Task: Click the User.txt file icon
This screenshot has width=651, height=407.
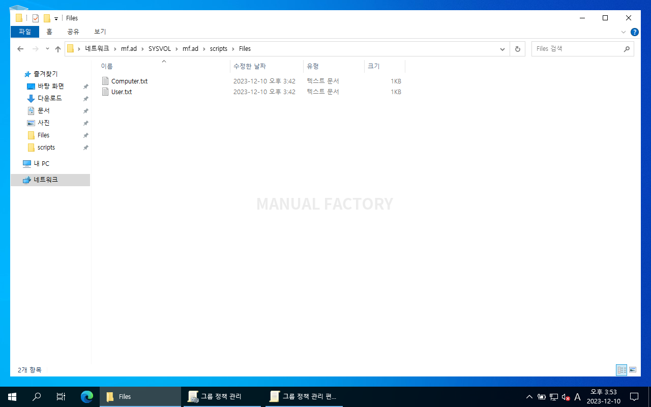Action: click(105, 92)
